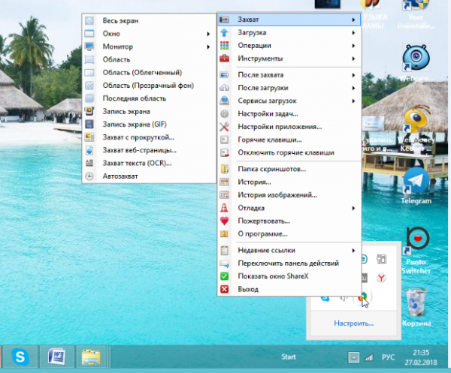Screen dimensions: 451x373
Task: Click the Автозахват clock icon
Action: [89, 176]
